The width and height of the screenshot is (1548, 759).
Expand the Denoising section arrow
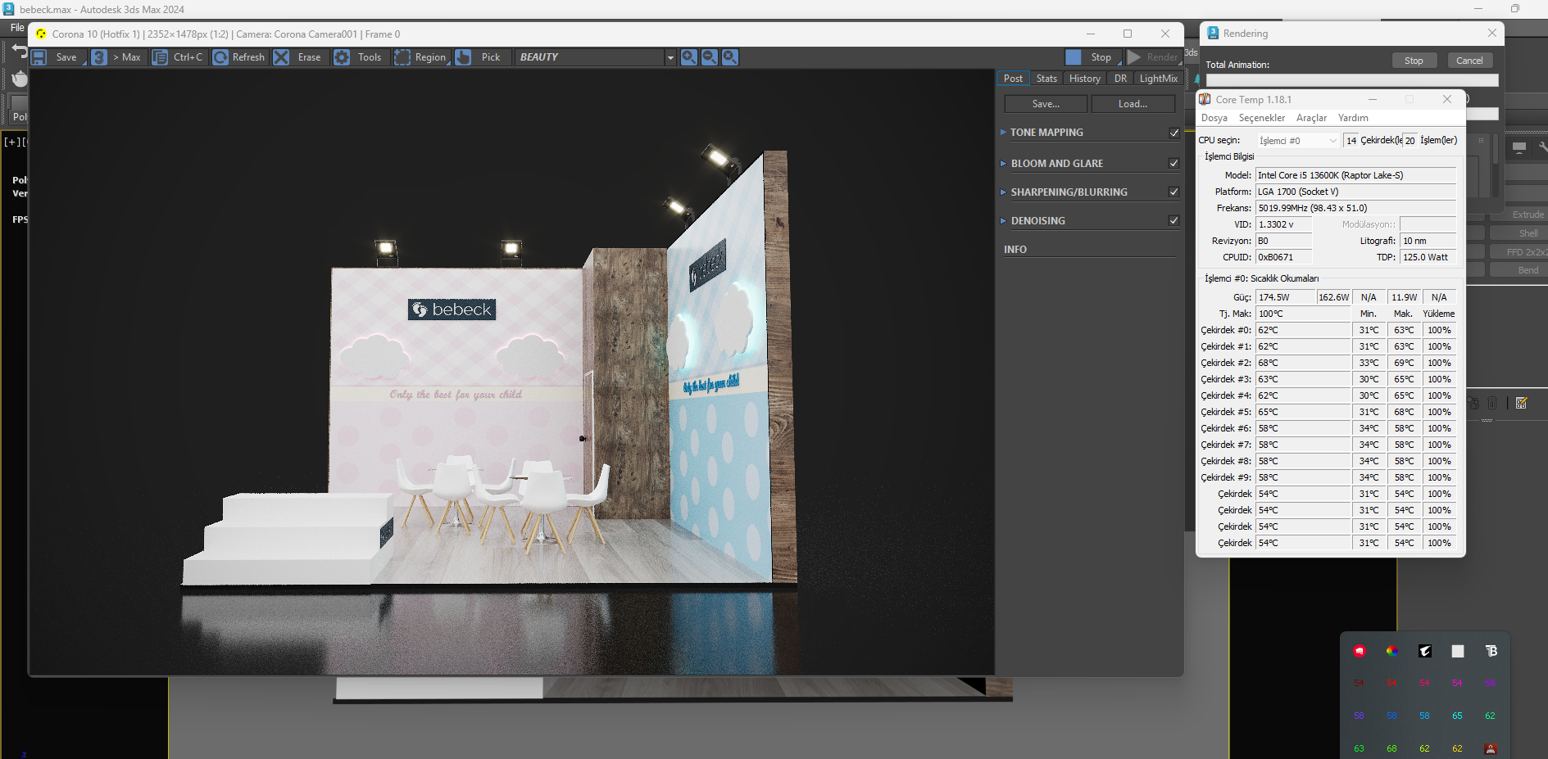[x=1003, y=221]
